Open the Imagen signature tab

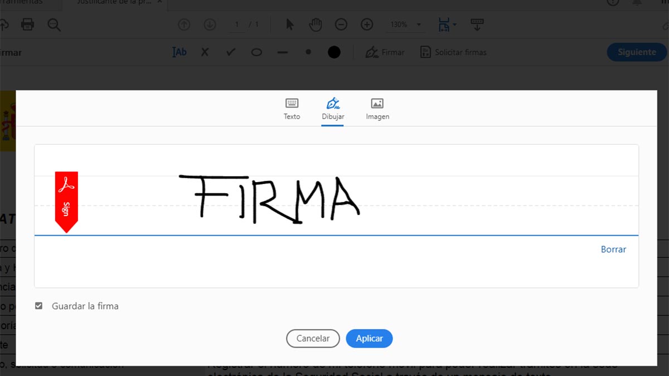tap(377, 109)
